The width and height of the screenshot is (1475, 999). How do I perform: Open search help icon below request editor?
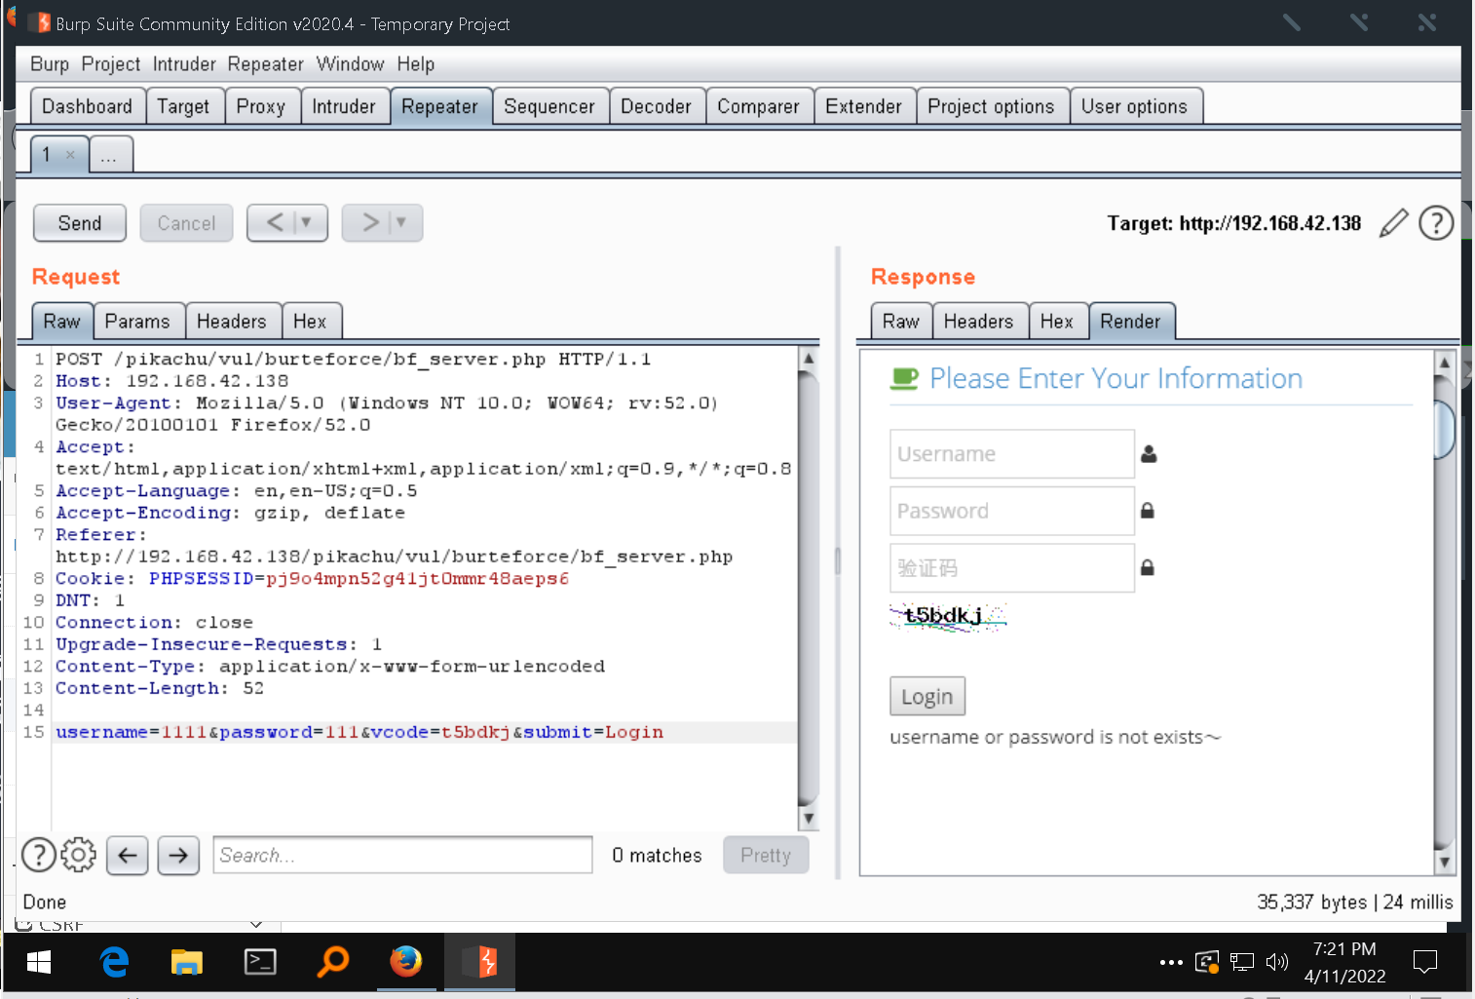click(x=39, y=855)
